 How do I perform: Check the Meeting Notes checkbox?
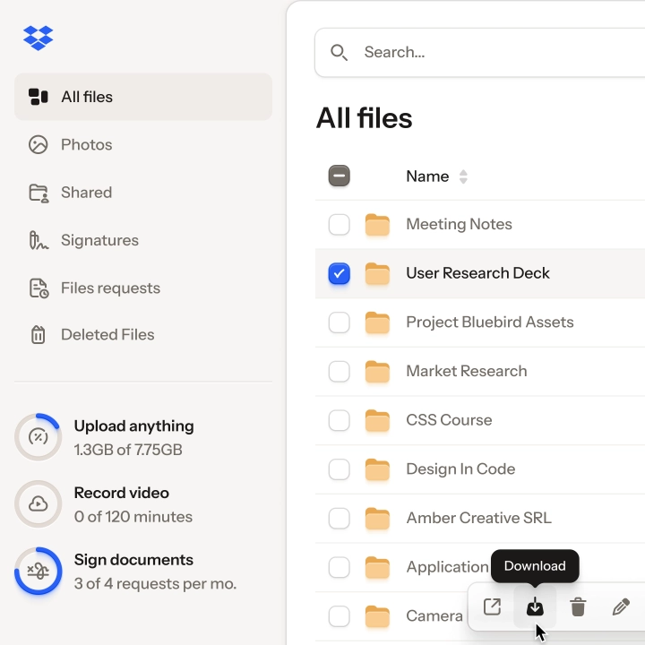pyautogui.click(x=339, y=225)
